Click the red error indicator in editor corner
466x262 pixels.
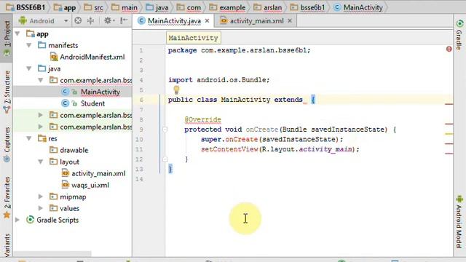[449, 49]
